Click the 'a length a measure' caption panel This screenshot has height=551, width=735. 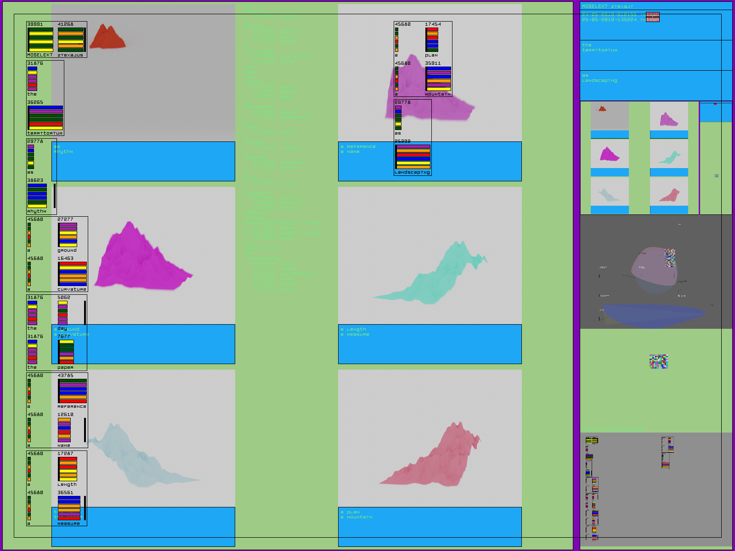[430, 344]
